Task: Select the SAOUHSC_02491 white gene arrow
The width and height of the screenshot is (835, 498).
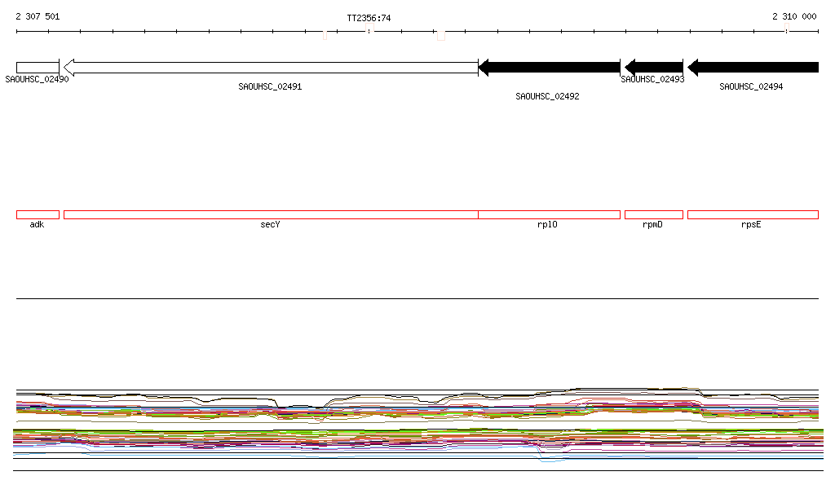Action: click(x=271, y=68)
